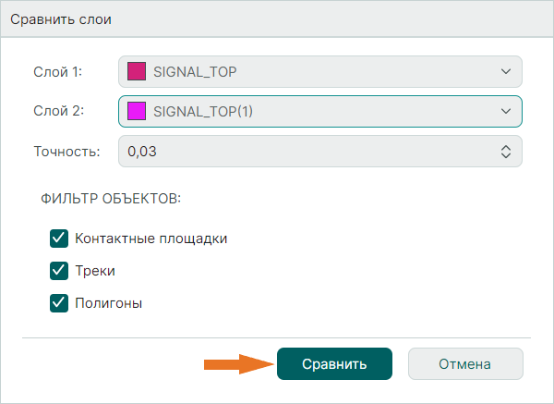Image resolution: width=554 pixels, height=404 pixels.
Task: Decrease precision with the down stepper arrow
Action: point(505,156)
